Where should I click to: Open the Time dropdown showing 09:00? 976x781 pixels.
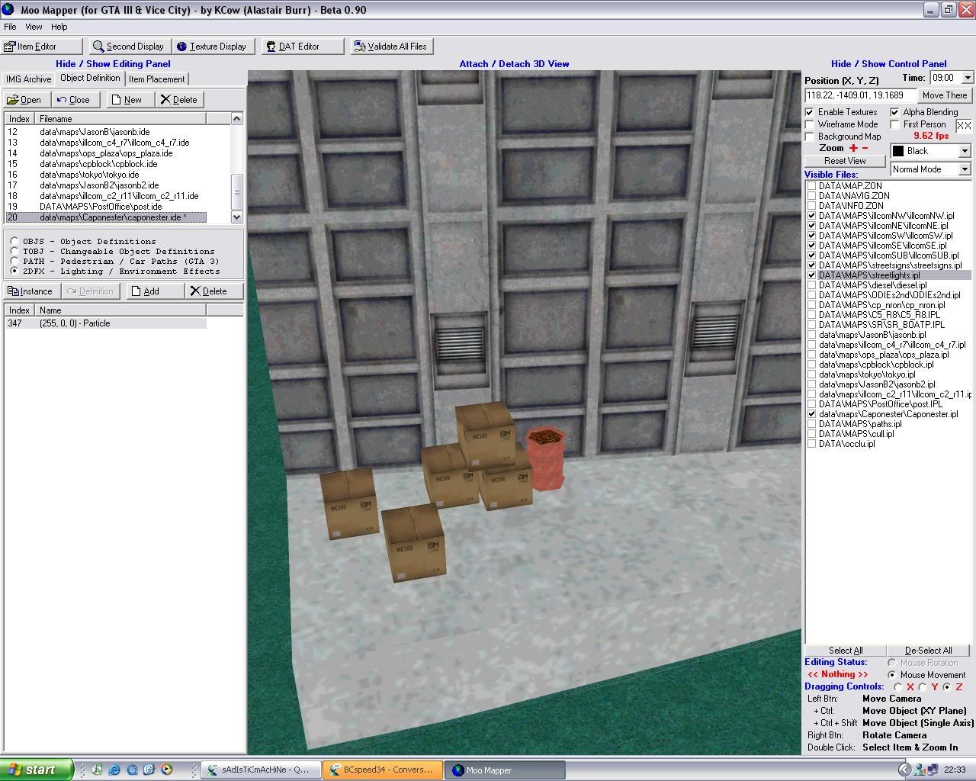click(x=968, y=77)
